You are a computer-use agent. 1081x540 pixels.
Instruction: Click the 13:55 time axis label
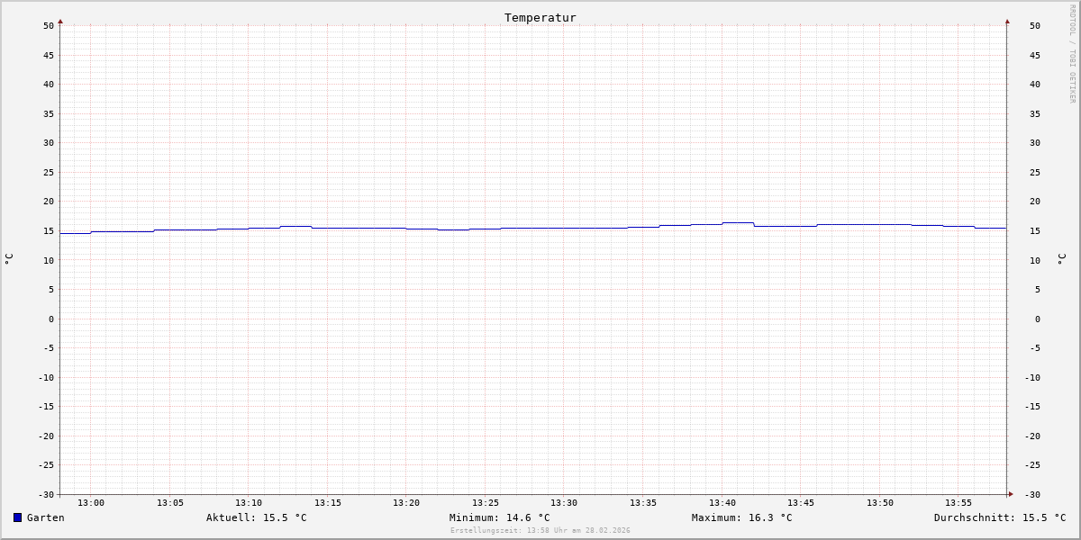(958, 503)
